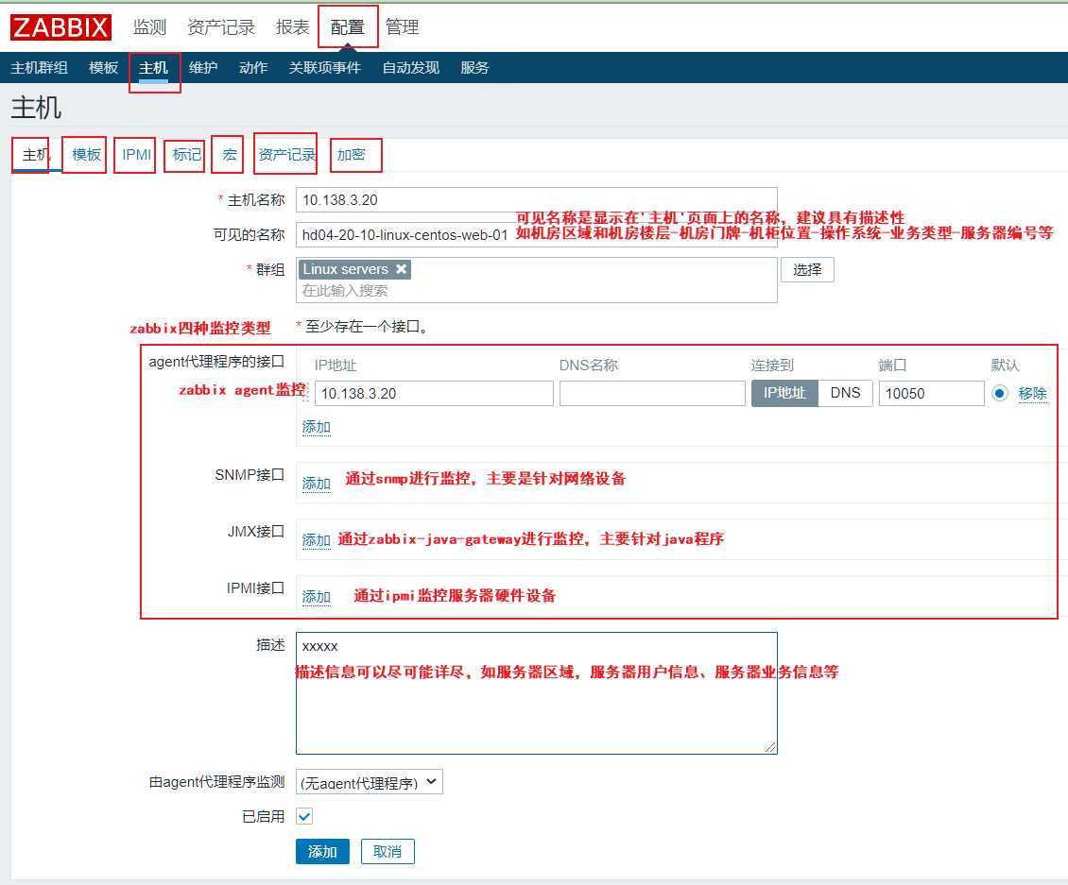Viewport: 1068px width, 885px height.
Task: Click the 选择 group button
Action: click(807, 269)
